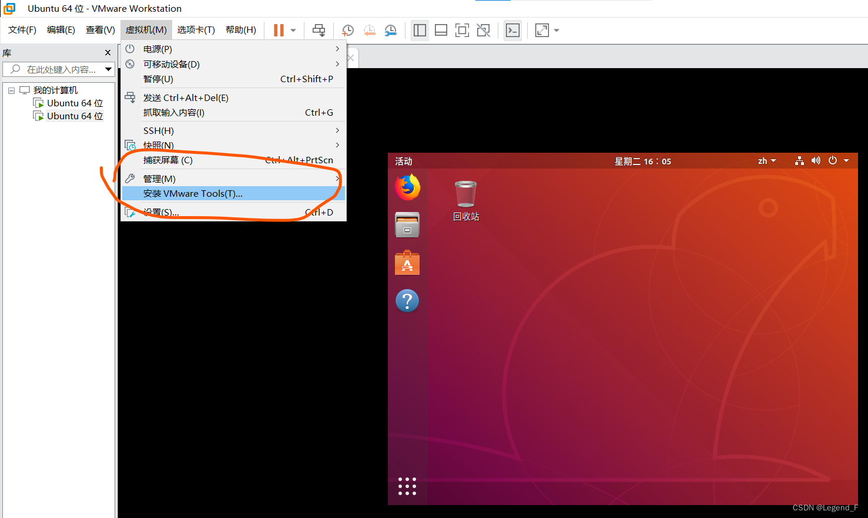The width and height of the screenshot is (868, 518).
Task: Launch Firefox from the Ubuntu dock
Action: pos(407,187)
